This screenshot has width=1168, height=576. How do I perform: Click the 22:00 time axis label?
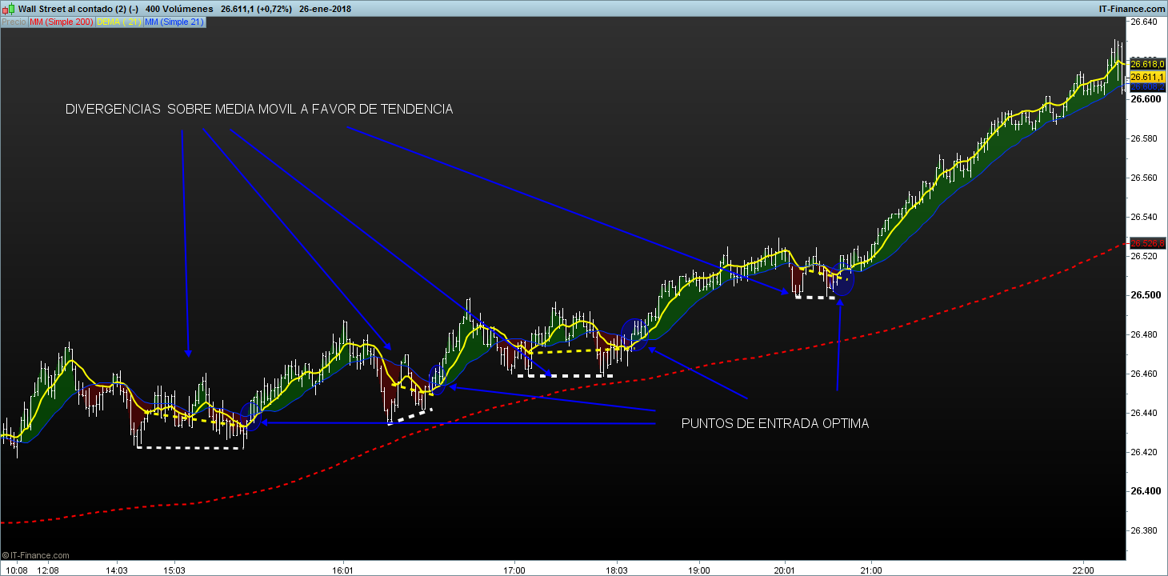1083,570
